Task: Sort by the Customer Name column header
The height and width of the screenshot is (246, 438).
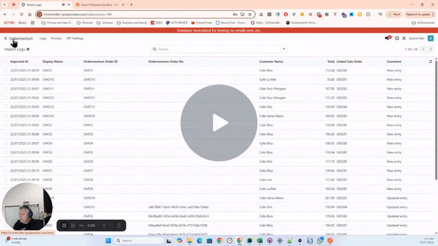Action: (x=271, y=61)
